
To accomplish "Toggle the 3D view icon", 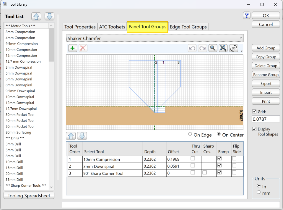I will click(233, 48).
